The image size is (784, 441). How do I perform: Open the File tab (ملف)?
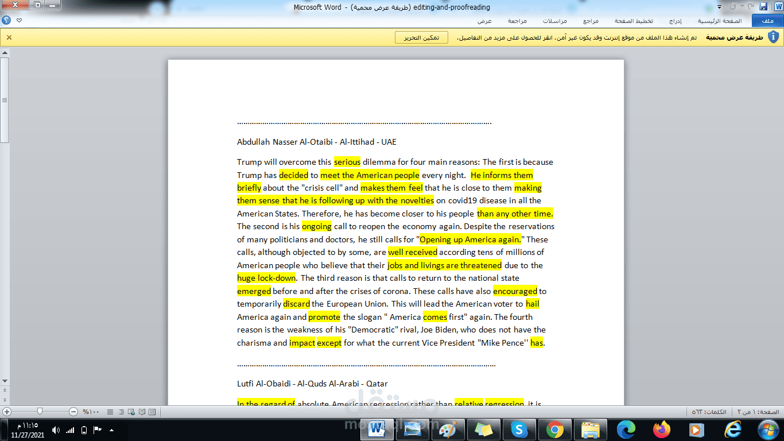(767, 21)
